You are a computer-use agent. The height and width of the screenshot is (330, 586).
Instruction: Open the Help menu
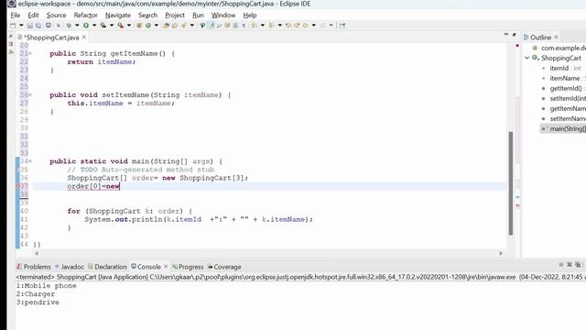pos(250,15)
